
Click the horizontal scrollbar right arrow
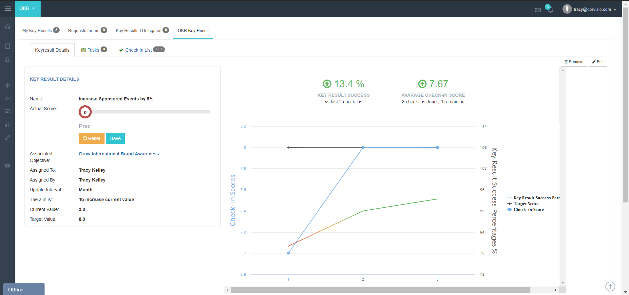pos(556,290)
